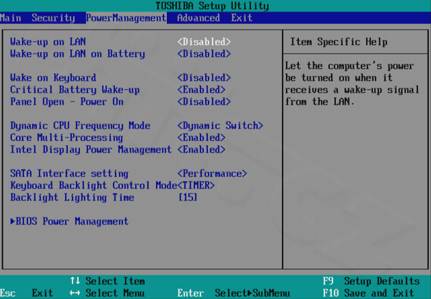Image resolution: width=431 pixels, height=299 pixels.
Task: Click the Item Specific Help heading
Action: 339,42
